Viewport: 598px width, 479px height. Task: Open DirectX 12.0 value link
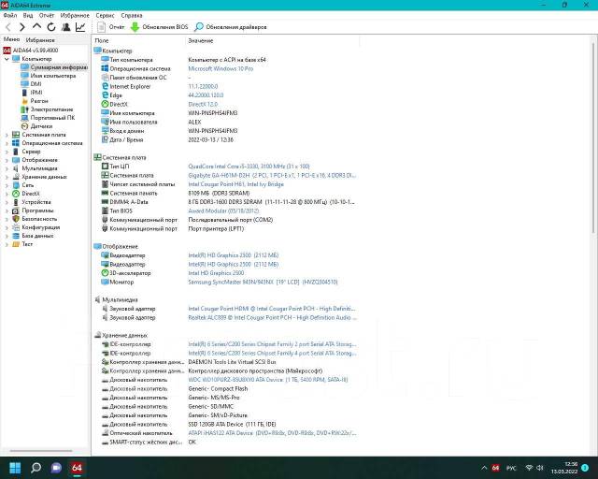click(x=203, y=104)
